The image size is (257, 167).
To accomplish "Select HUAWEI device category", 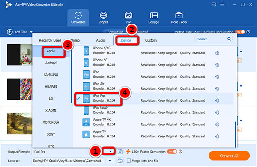I will point(51,87).
